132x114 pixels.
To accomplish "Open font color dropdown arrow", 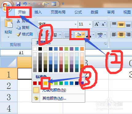I will [x=93, y=35].
